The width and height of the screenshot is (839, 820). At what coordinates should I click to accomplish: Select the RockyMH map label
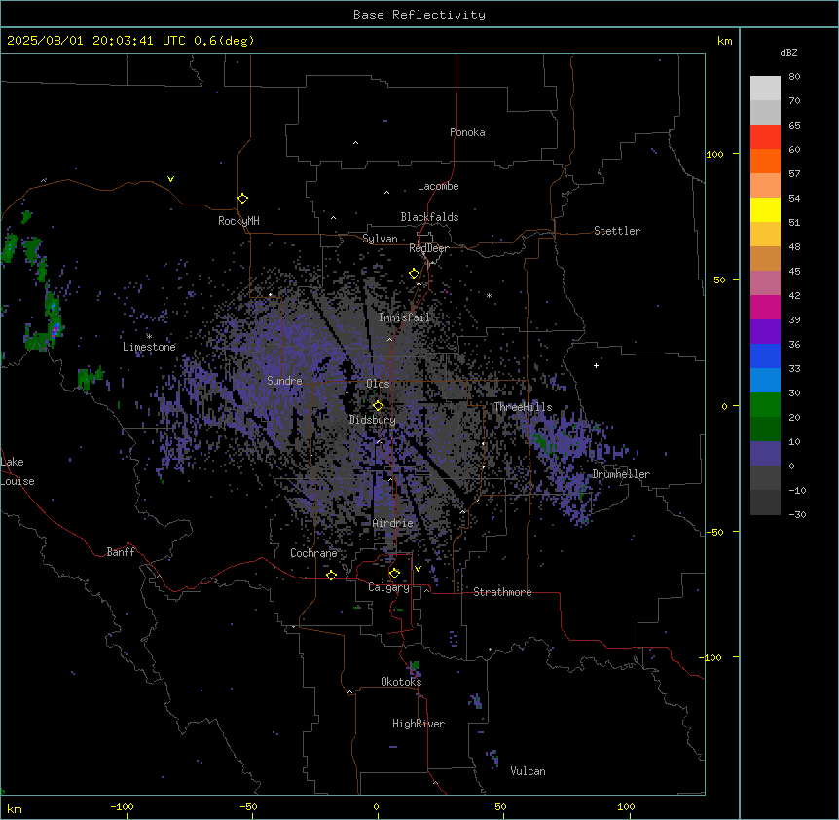click(x=238, y=221)
